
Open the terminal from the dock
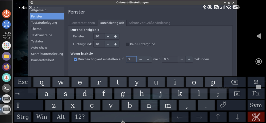pyautogui.click(x=6, y=88)
